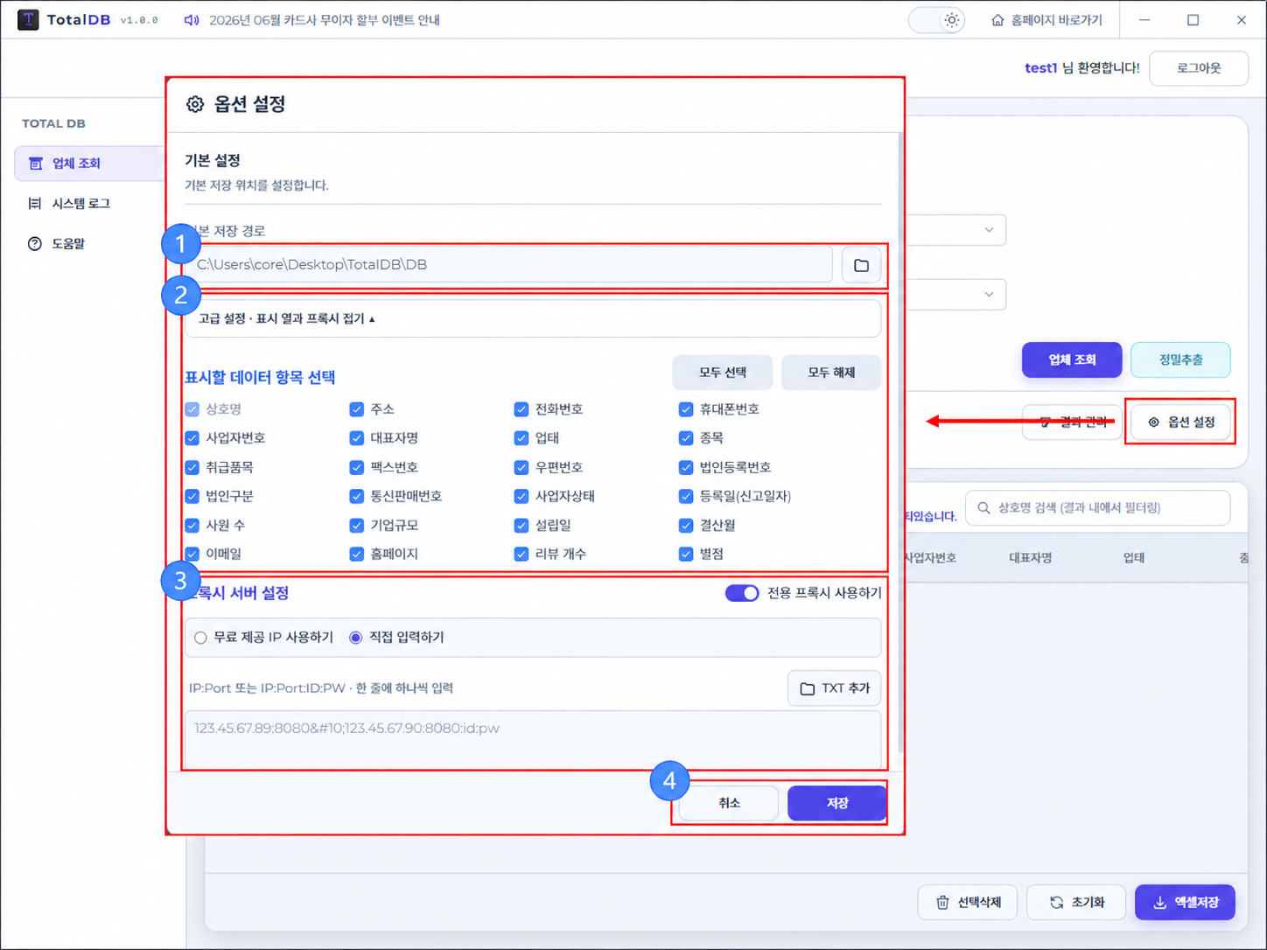Open folder browser for 저장 경로
1267x950 pixels.
(x=861, y=265)
